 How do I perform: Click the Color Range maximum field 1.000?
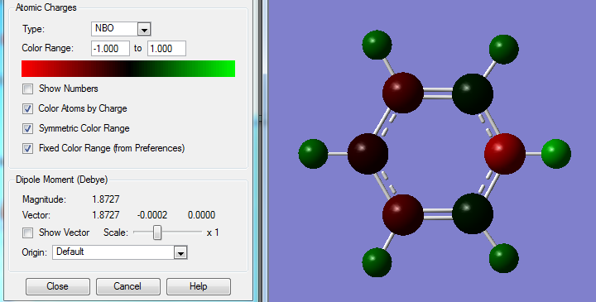166,49
